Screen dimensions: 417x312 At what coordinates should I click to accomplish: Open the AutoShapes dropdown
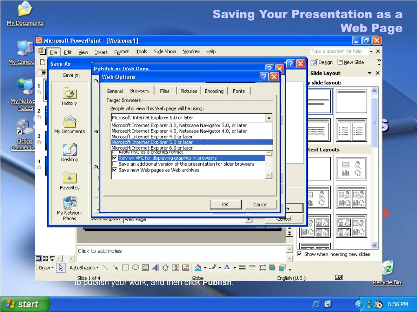coord(84,268)
